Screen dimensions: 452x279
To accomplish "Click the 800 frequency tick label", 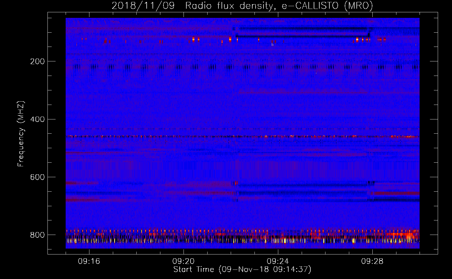I will coord(37,235).
